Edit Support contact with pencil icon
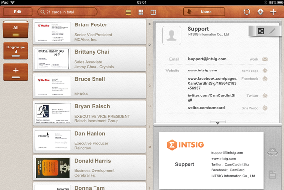Screen dimensions: 284x190 (272, 31)
